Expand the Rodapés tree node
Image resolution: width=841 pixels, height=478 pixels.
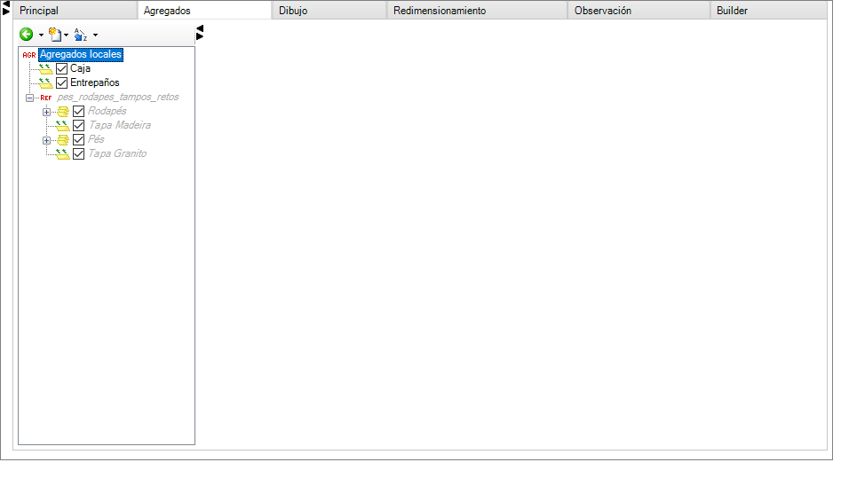(47, 112)
